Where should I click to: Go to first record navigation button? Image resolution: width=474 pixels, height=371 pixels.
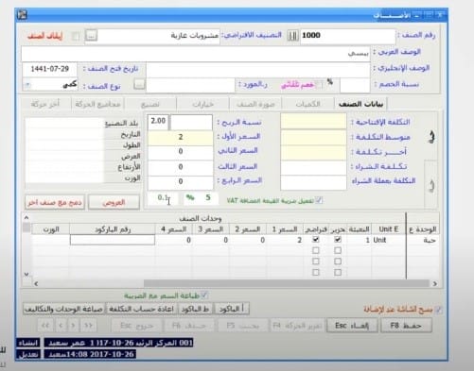pos(45,326)
